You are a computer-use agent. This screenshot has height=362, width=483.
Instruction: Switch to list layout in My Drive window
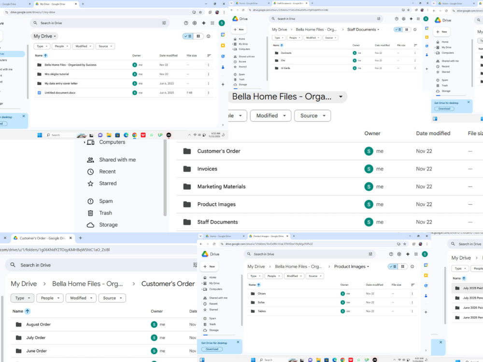(187, 36)
